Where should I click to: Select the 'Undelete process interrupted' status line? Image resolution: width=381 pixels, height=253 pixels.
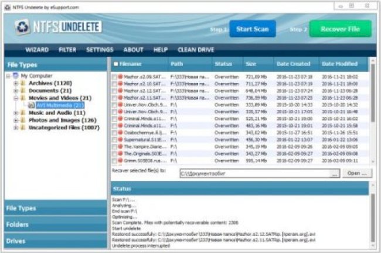click(x=141, y=246)
